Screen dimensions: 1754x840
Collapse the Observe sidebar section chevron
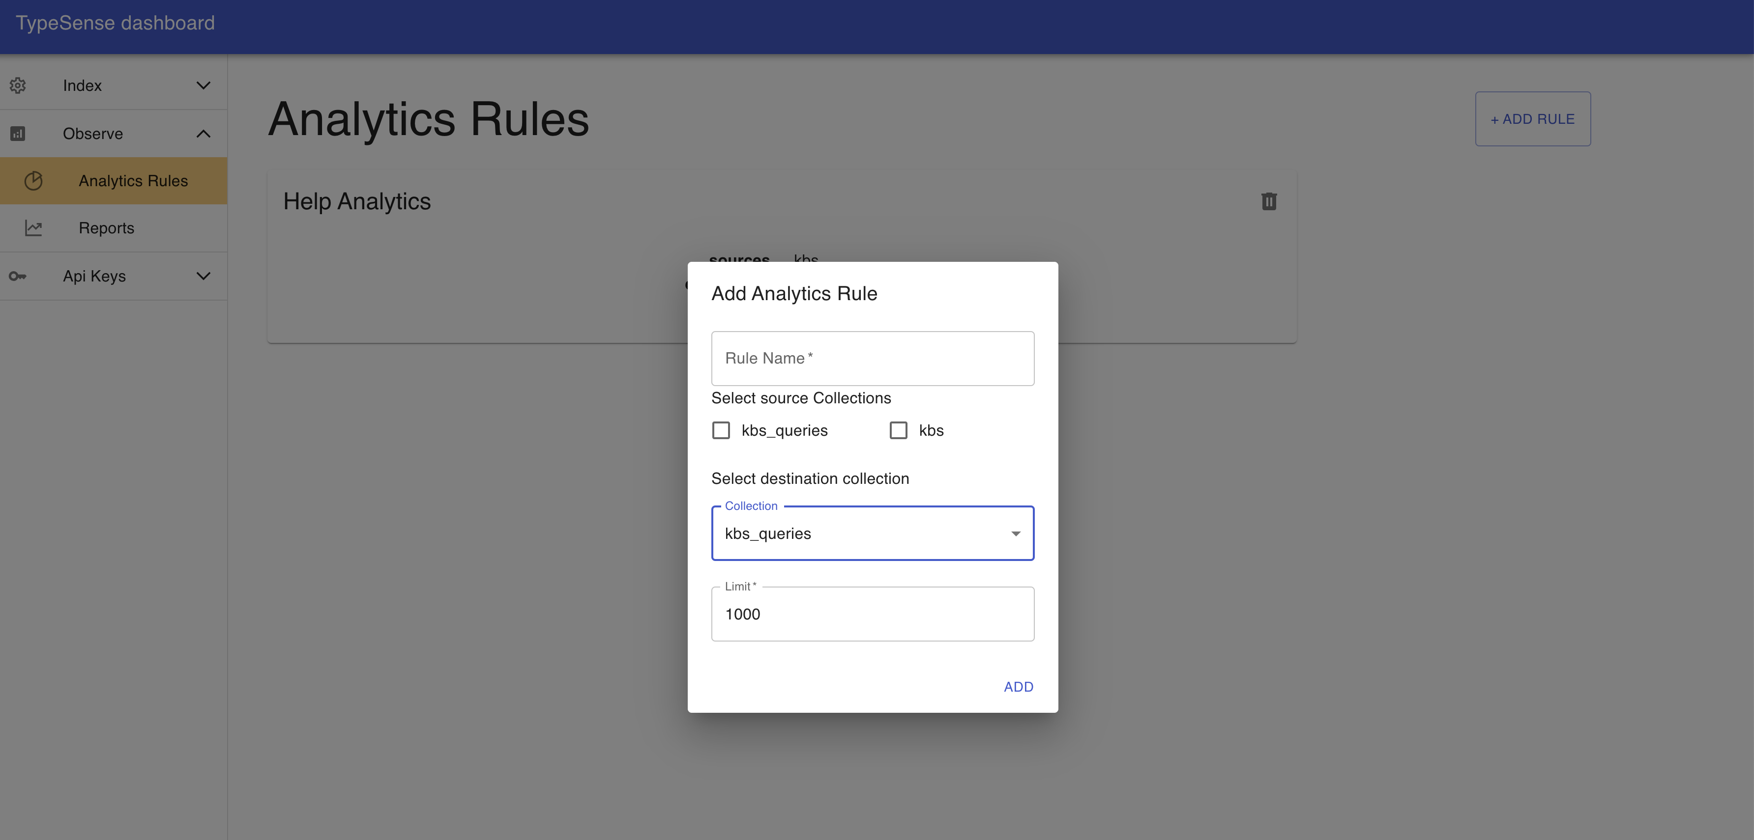pyautogui.click(x=203, y=134)
